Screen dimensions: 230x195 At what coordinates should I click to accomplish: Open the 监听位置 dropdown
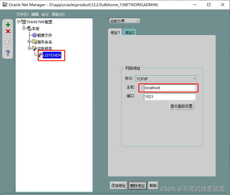124,21
